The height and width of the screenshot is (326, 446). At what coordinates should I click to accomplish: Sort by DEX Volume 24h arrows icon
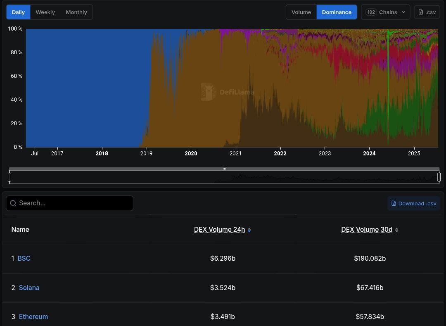pos(249,230)
